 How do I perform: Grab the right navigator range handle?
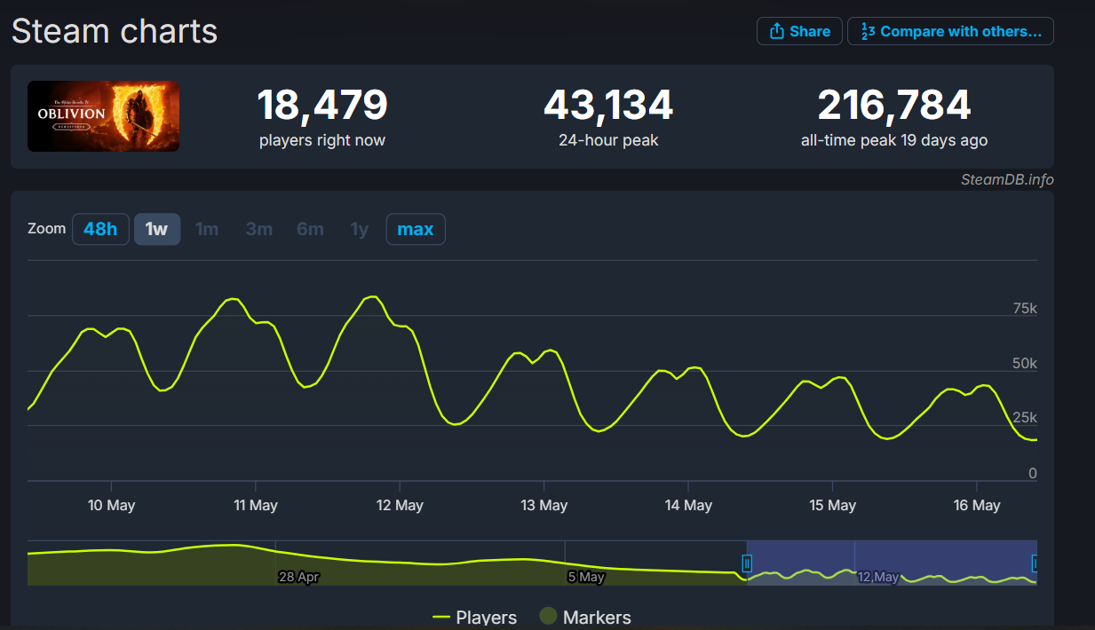pos(1035,563)
